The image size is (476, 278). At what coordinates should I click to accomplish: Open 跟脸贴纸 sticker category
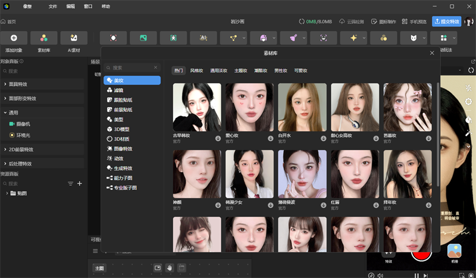(x=123, y=99)
